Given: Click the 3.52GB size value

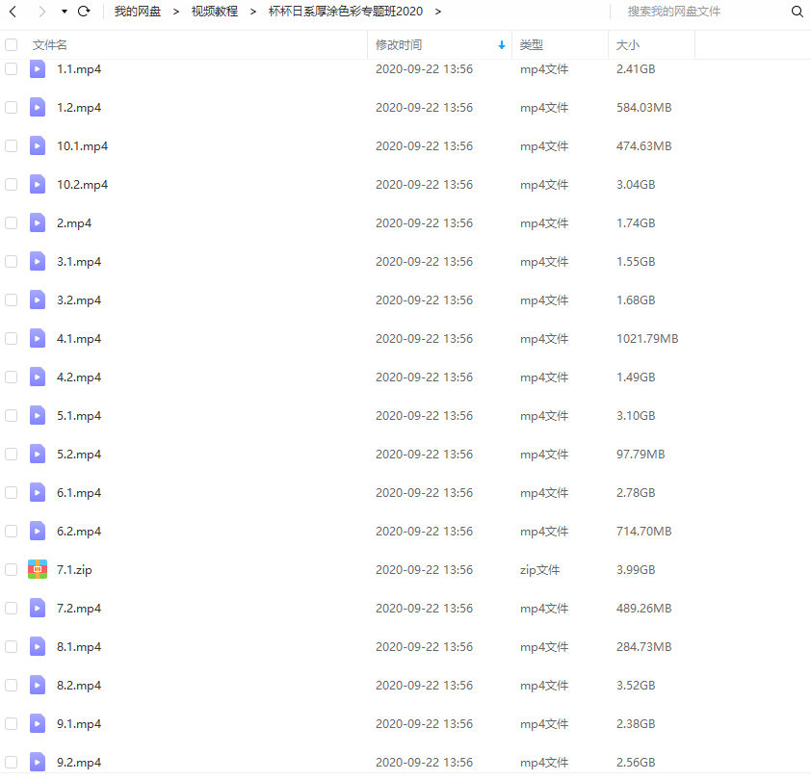Looking at the screenshot, I should click(x=636, y=686).
